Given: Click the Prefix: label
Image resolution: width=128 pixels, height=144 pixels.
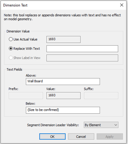Looking at the screenshot, I should click(13, 89).
